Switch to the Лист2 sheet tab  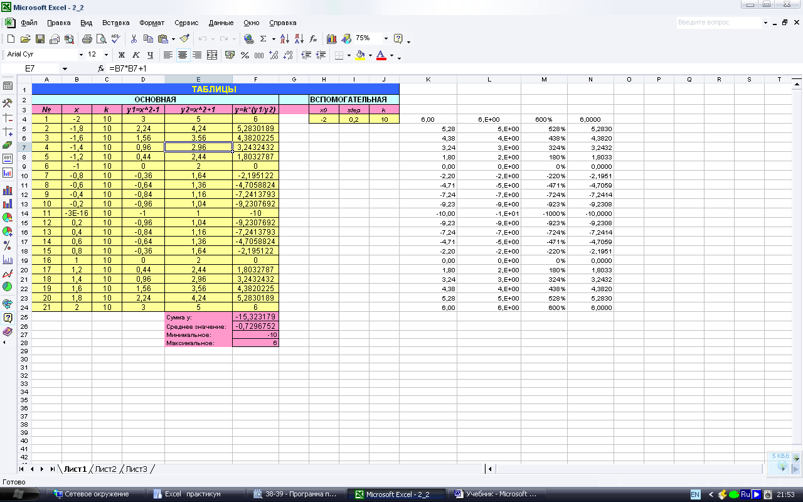click(105, 469)
